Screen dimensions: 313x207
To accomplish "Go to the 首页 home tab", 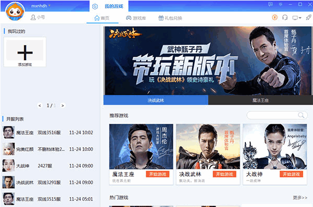I will point(102,18).
